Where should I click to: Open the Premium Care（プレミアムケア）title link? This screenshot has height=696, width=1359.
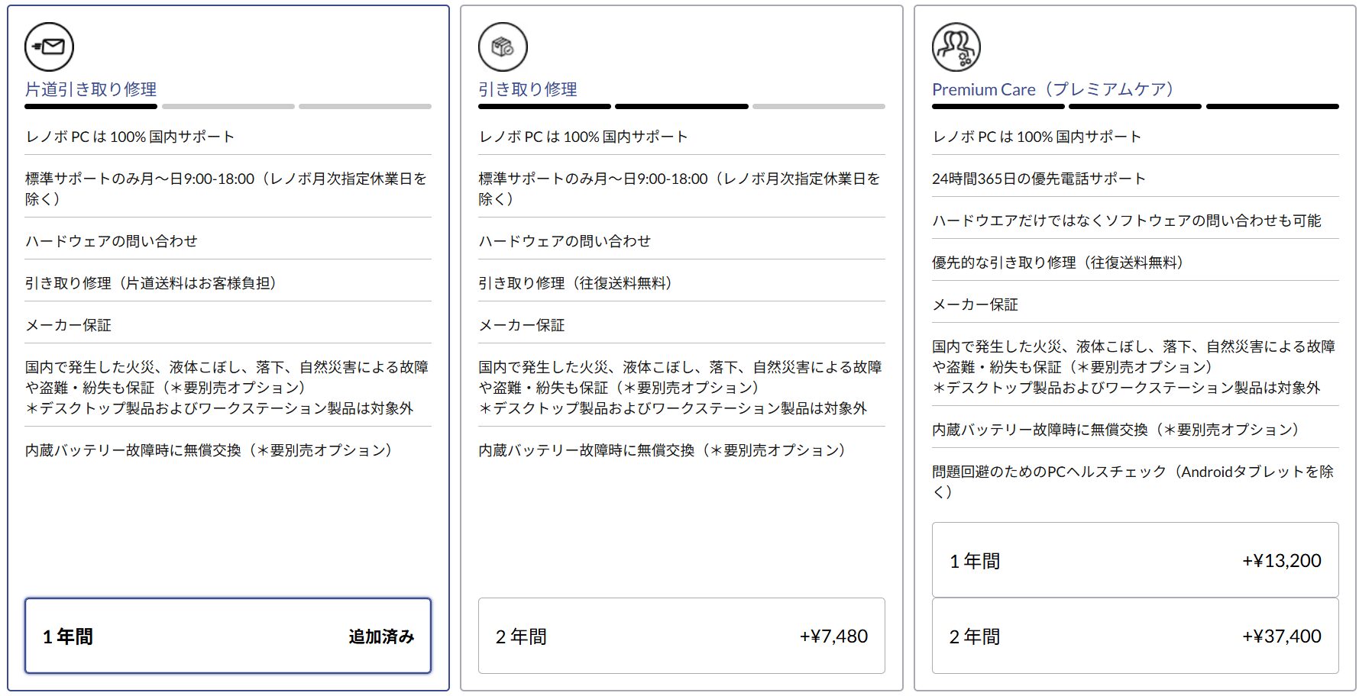[x=1057, y=89]
